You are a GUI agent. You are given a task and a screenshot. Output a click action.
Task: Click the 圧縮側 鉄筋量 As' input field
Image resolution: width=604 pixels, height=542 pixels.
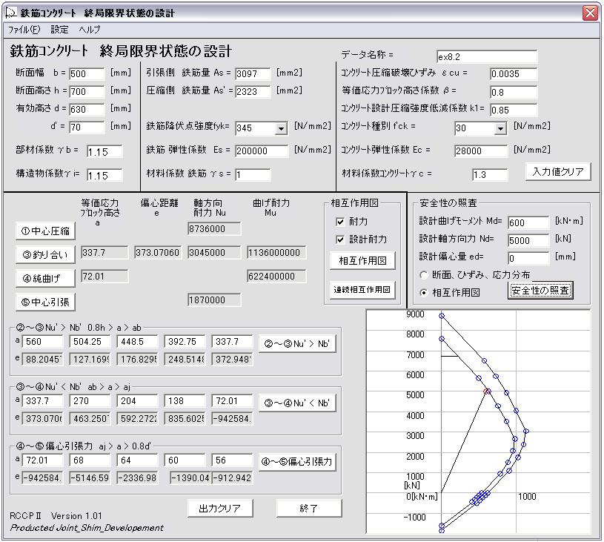(253, 91)
